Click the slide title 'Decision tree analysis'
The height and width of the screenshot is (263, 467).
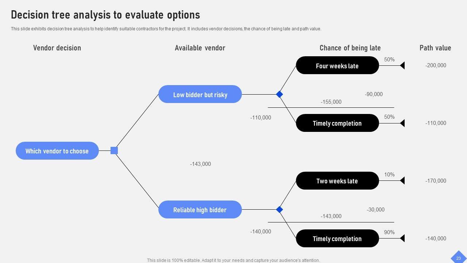105,15
